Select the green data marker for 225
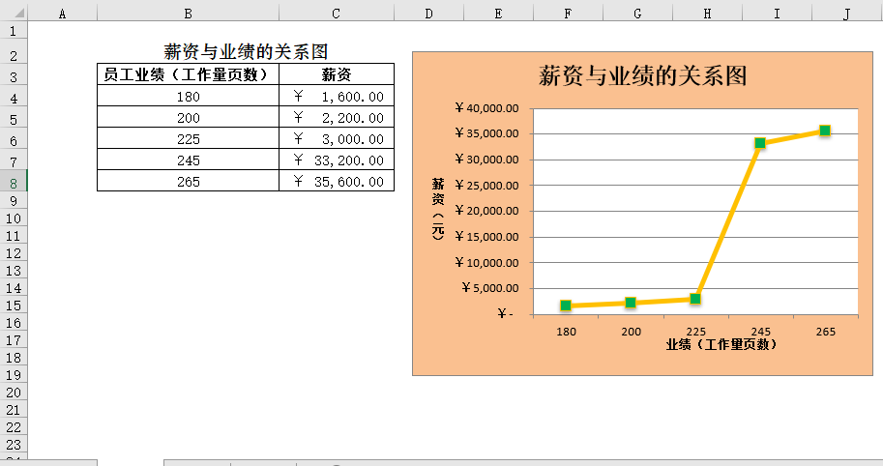 [695, 299]
